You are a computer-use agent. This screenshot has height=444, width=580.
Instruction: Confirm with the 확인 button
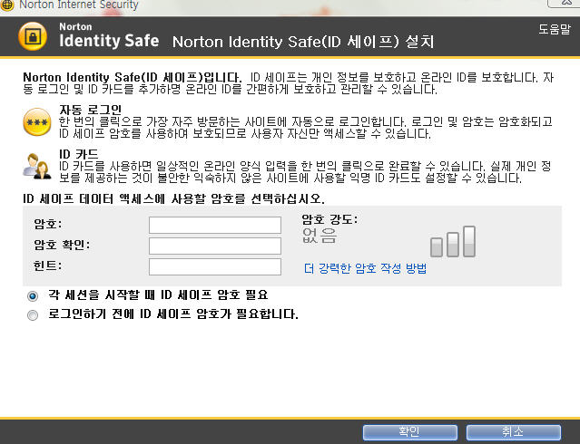coord(410,432)
